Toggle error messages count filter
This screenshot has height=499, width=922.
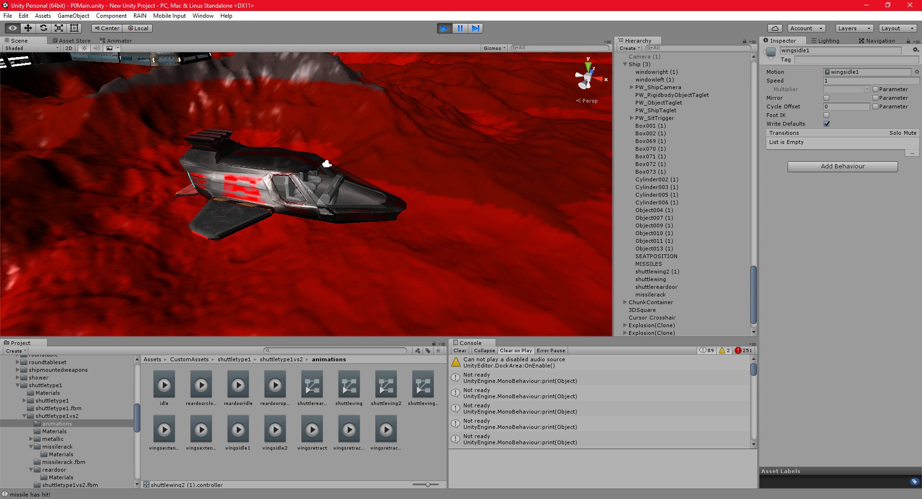[x=743, y=351]
